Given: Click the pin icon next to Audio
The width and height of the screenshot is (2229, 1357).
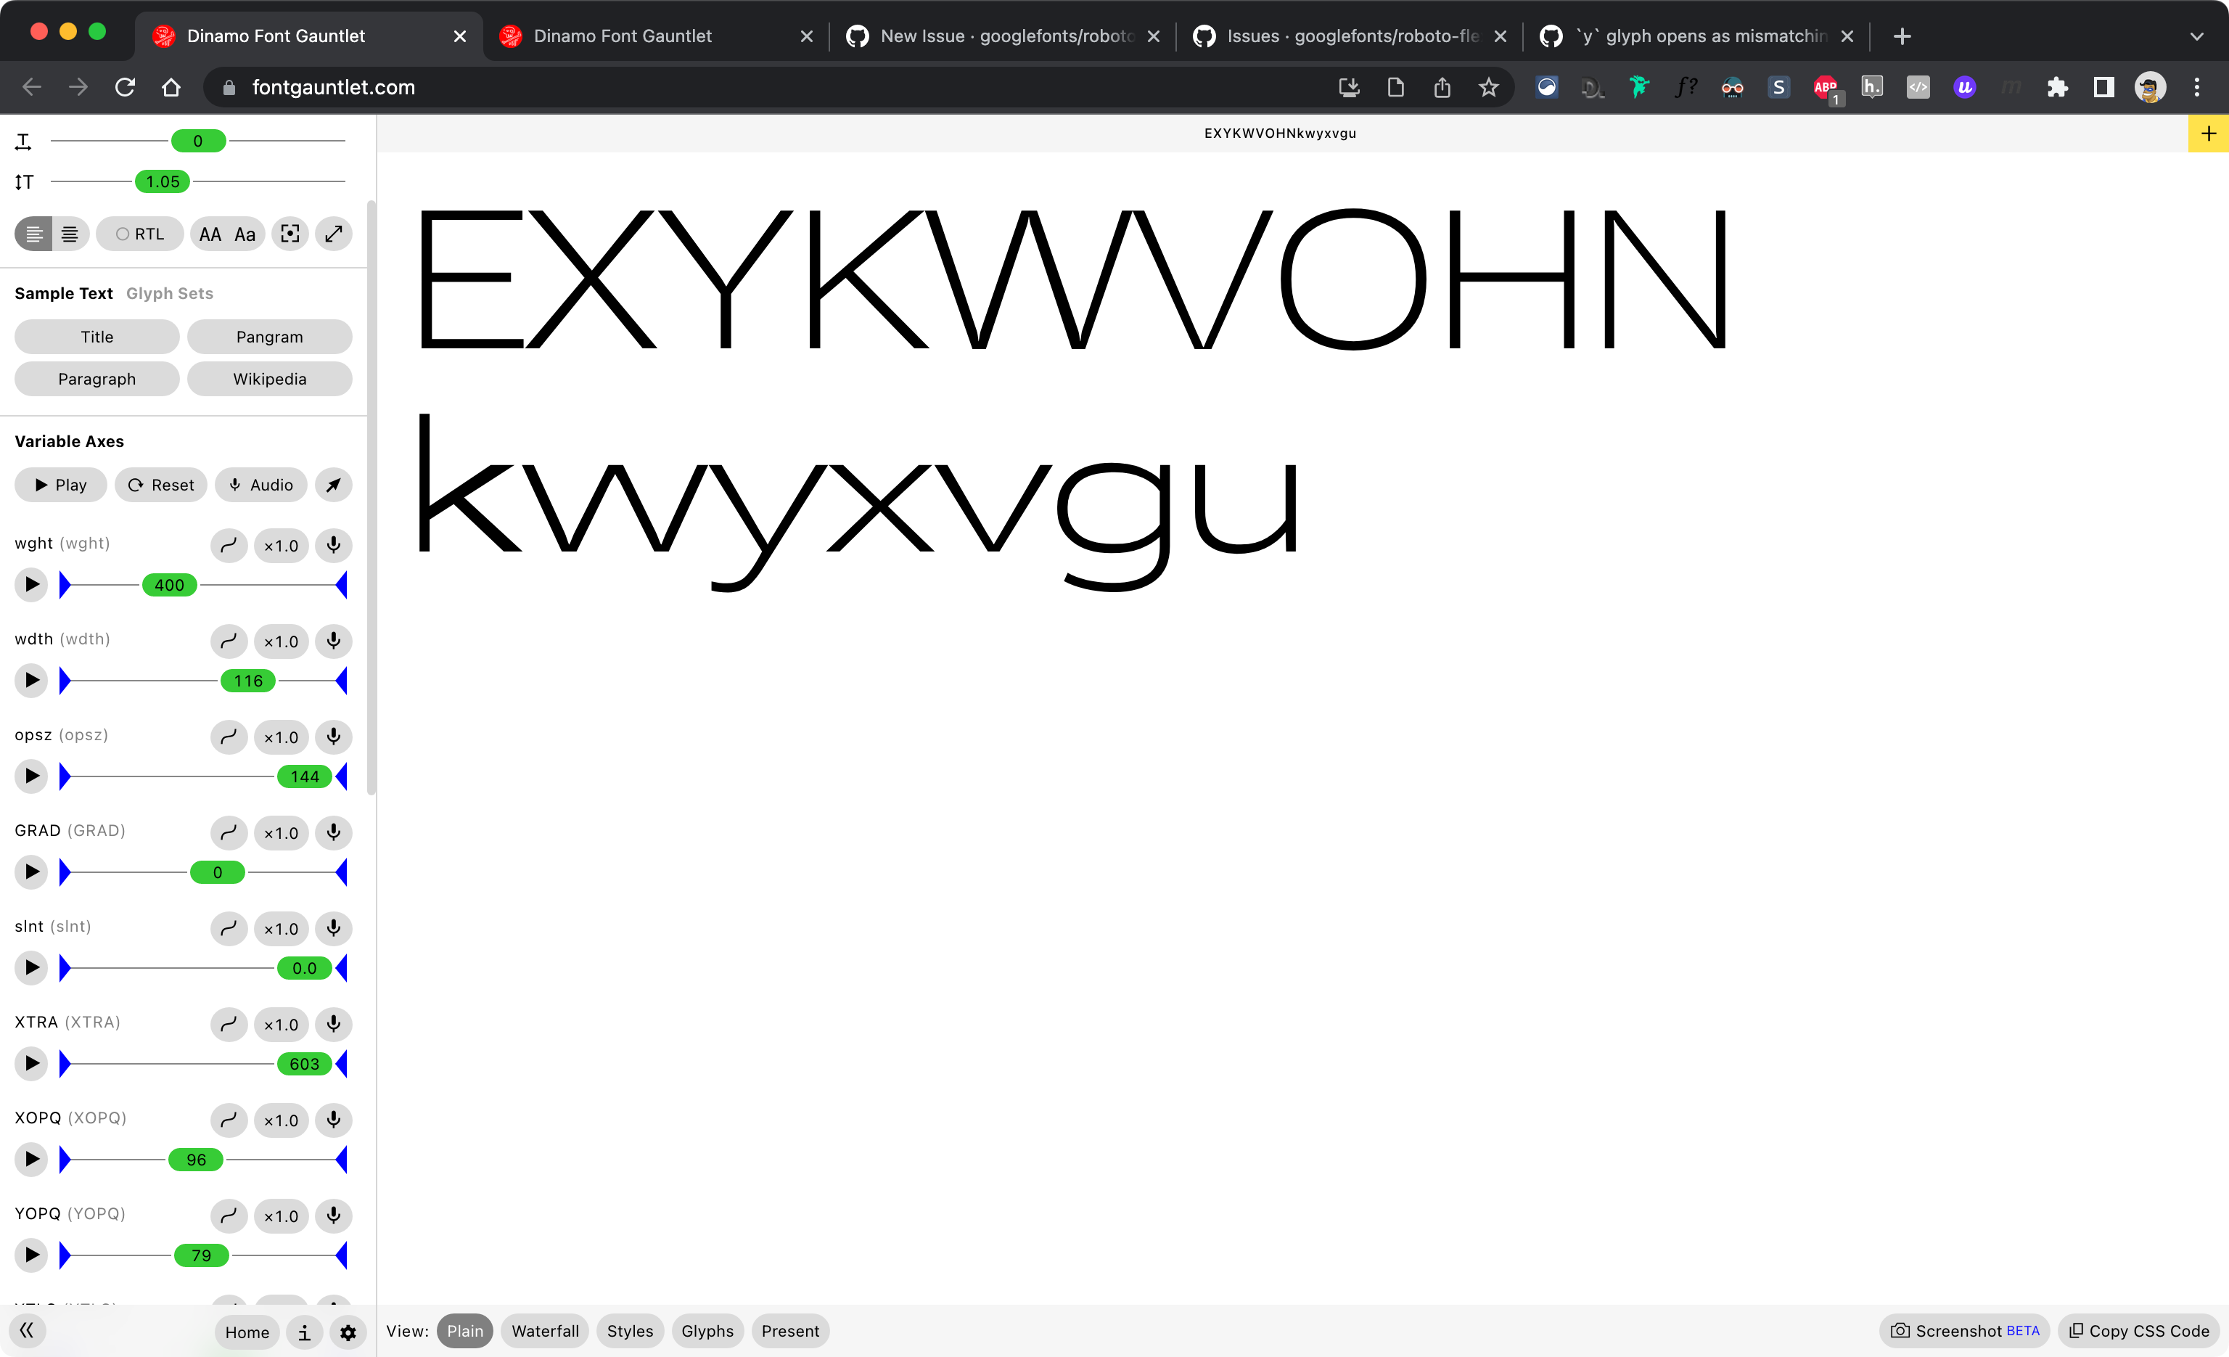Looking at the screenshot, I should (x=333, y=485).
